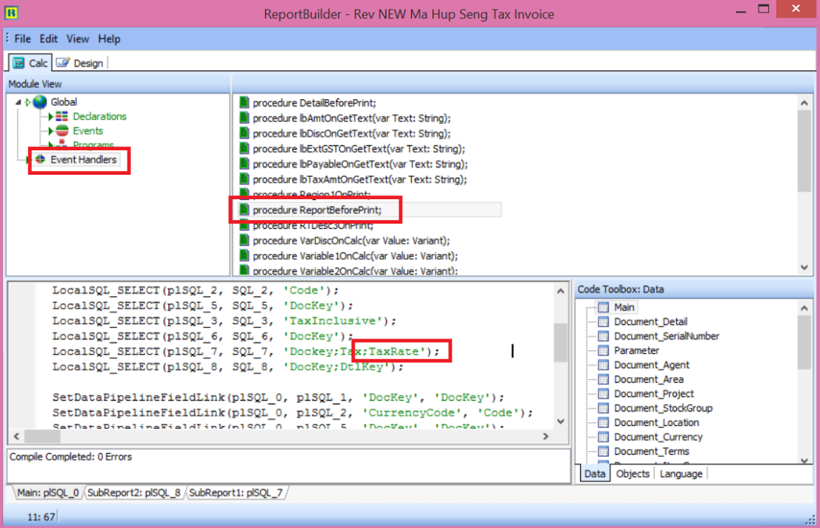Screen dimensions: 820x528
Task: Click the table icon beside Document_Agent
Action: 603,365
